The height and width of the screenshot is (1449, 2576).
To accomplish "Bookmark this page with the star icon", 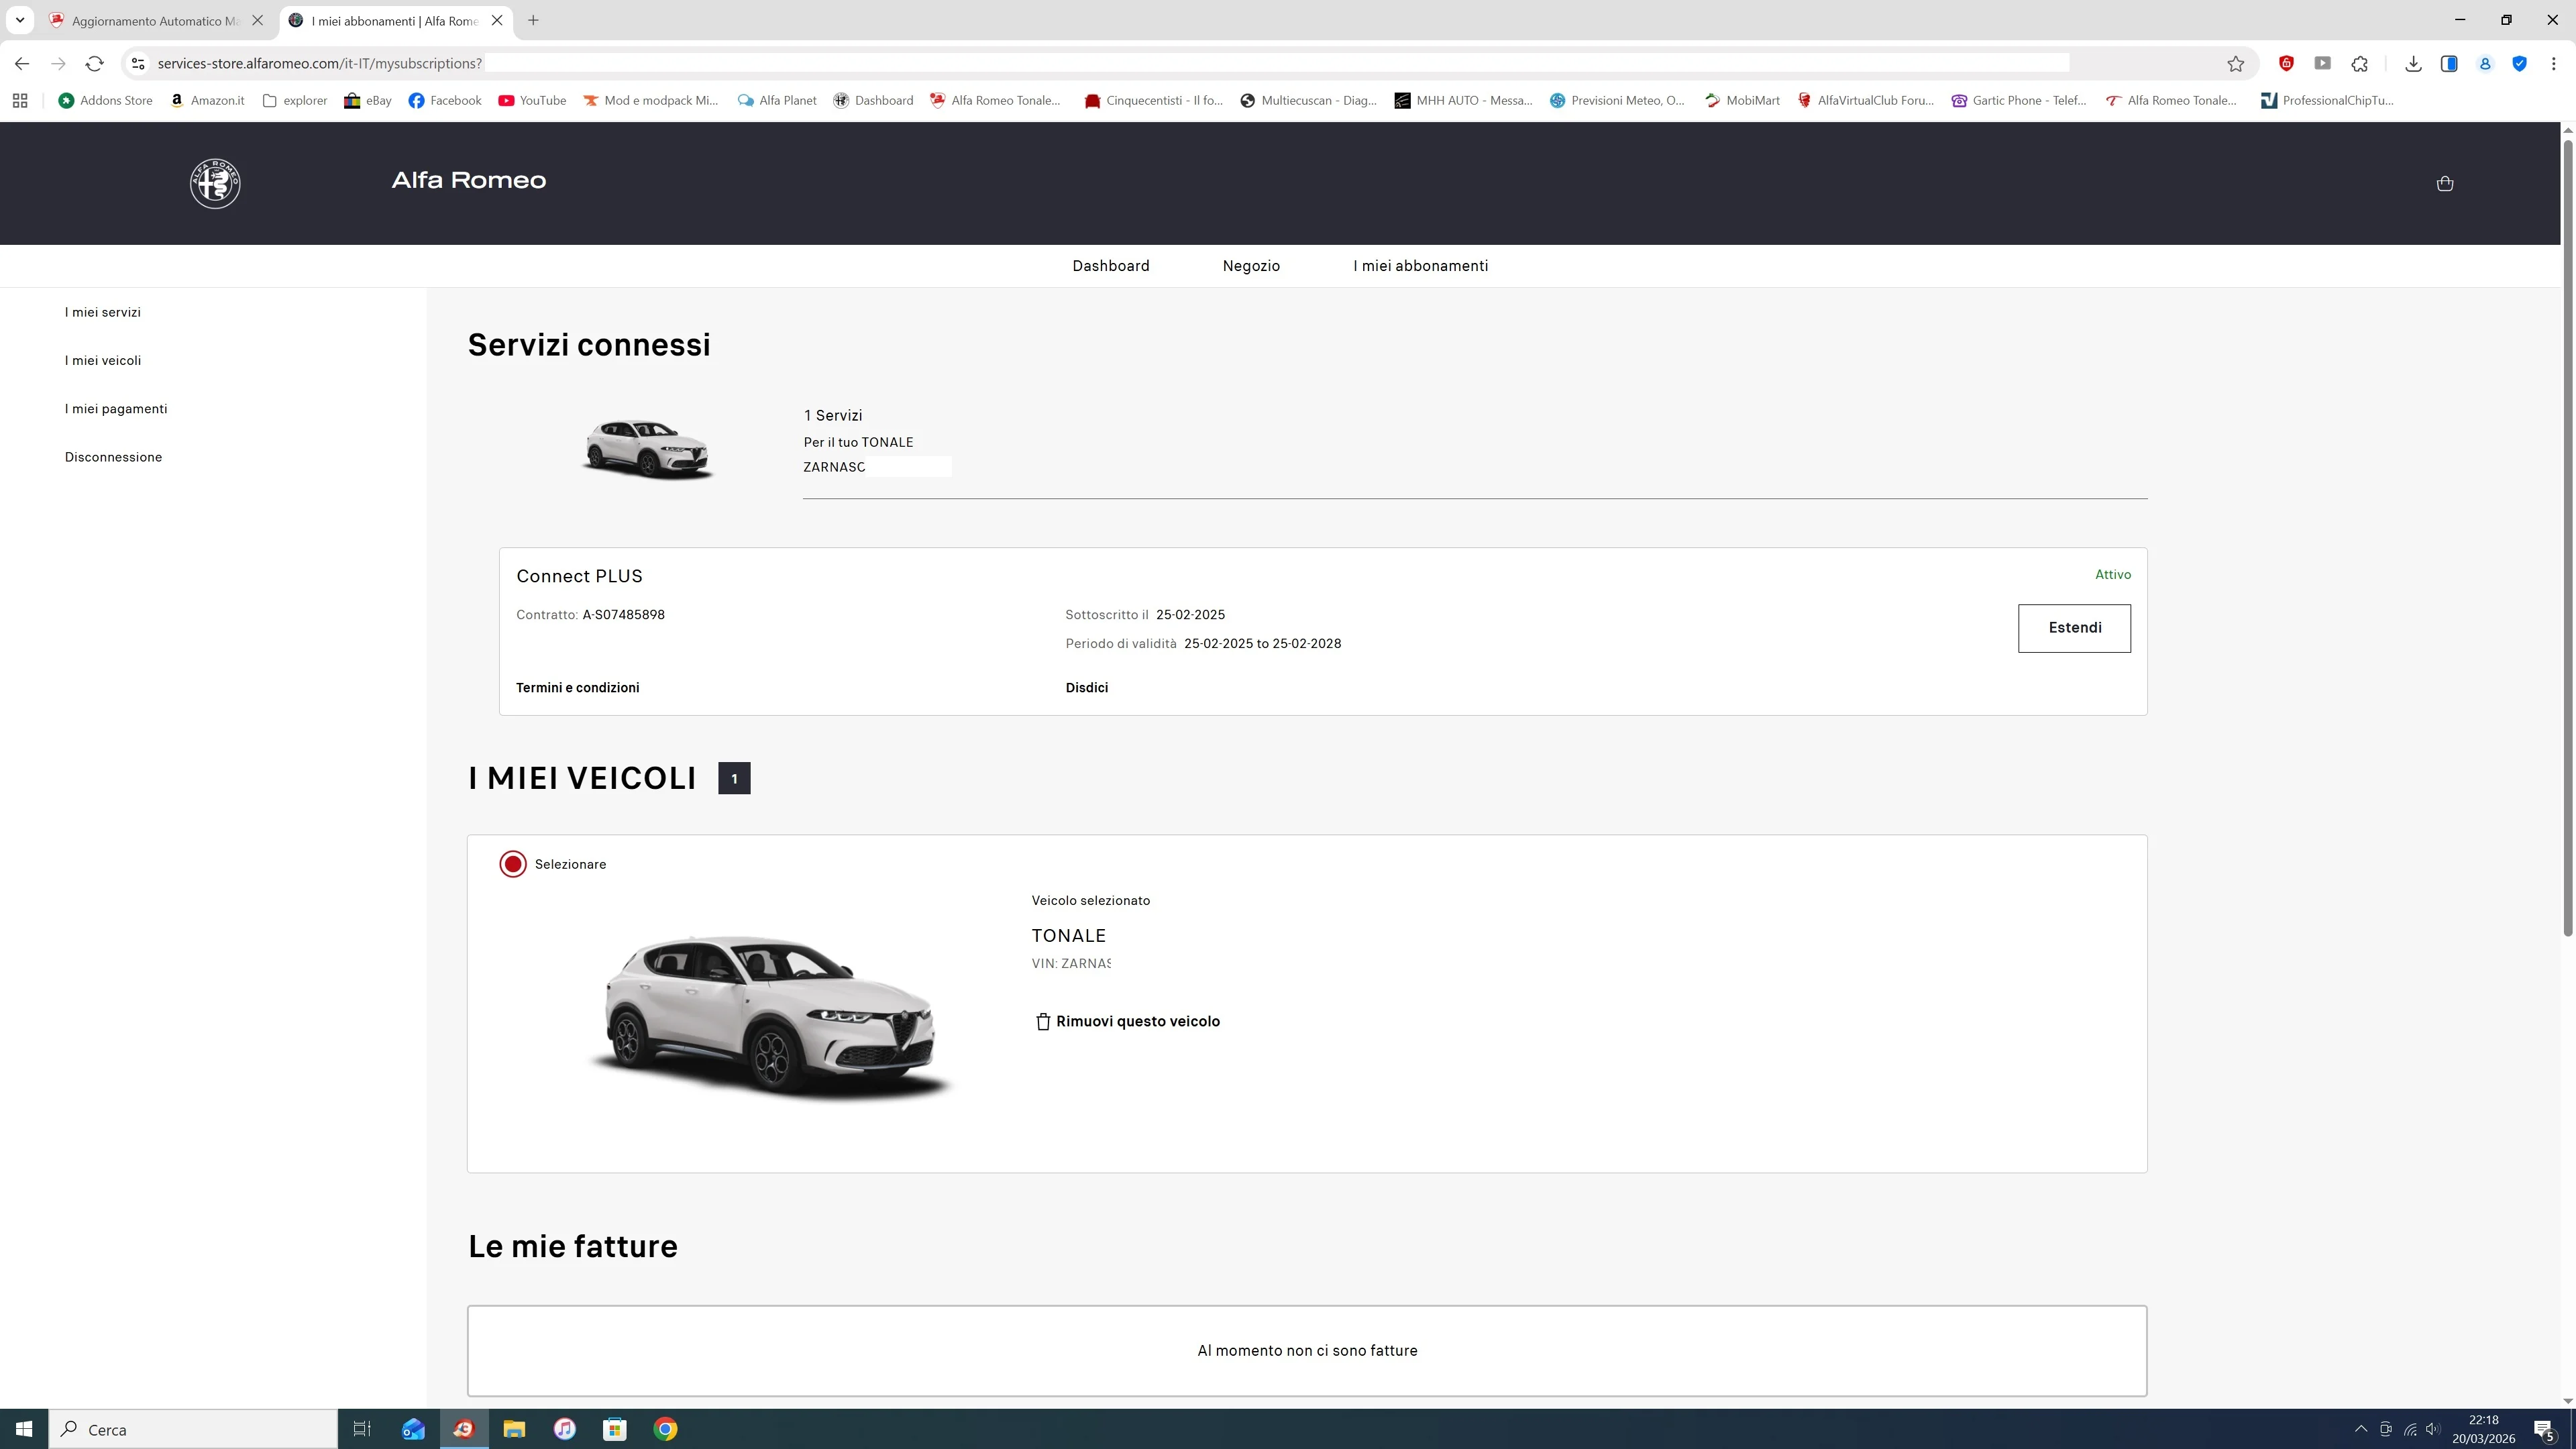I will 2236,64.
